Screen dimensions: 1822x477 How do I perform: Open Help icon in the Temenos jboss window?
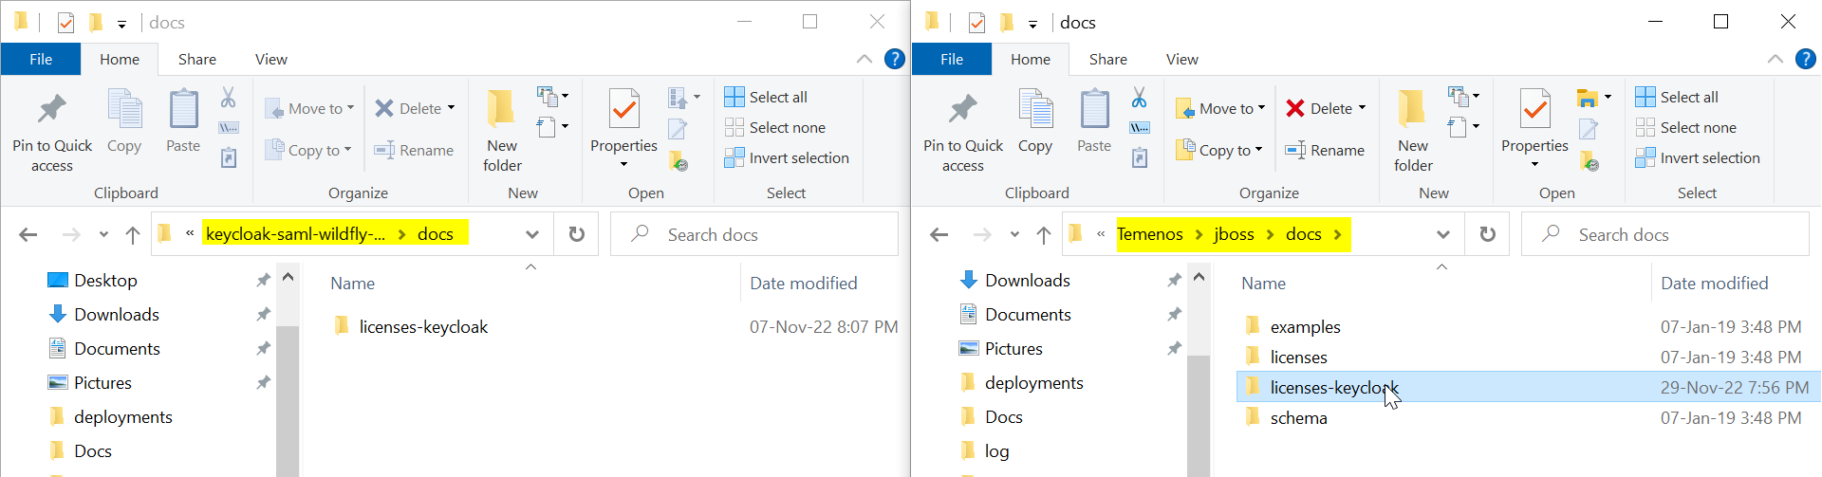click(x=1805, y=59)
